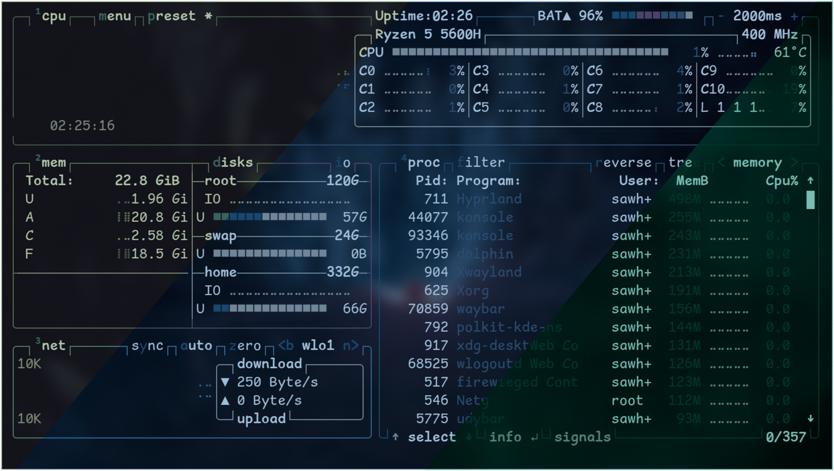Click the MemB column header
834x471 pixels.
click(x=692, y=181)
